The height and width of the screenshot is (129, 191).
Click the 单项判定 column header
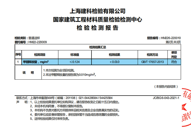point(174,54)
